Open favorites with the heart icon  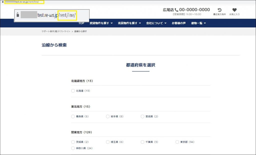pos(234,10)
